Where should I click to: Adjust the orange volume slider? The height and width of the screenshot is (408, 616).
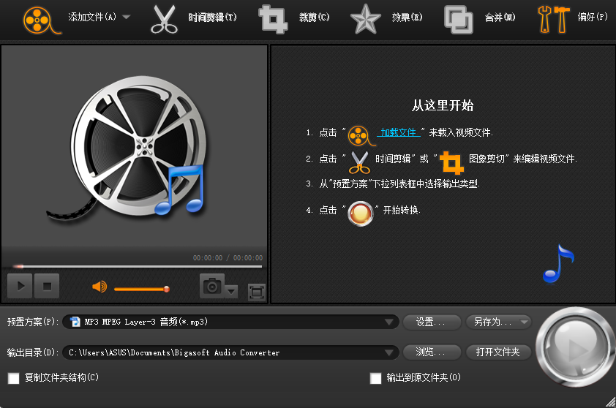[142, 290]
